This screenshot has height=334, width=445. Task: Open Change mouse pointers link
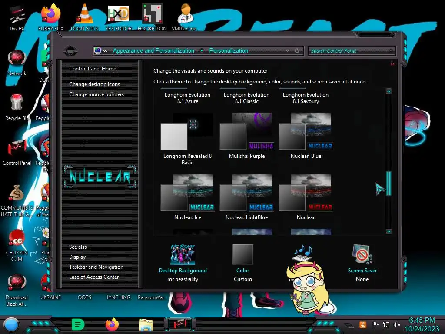96,94
